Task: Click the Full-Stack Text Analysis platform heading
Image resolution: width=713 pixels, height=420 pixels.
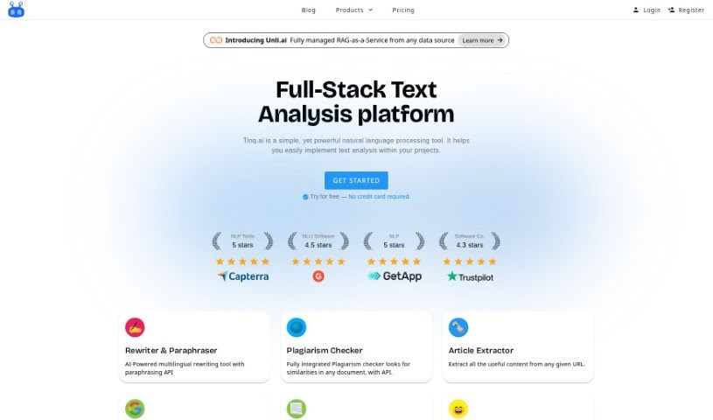Action: (x=356, y=101)
